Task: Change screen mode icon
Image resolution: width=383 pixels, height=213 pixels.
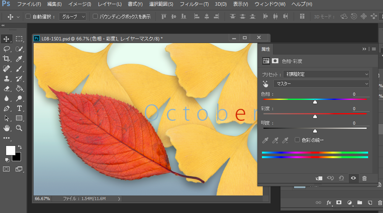Action: (x=19, y=169)
